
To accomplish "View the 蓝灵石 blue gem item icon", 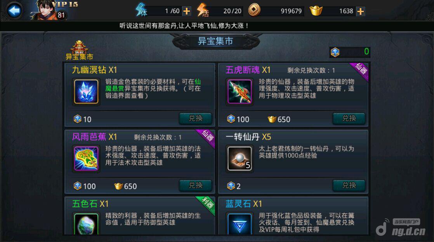I will click(240, 223).
